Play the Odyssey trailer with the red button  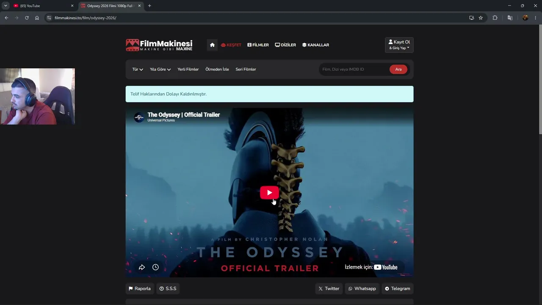[x=269, y=193]
